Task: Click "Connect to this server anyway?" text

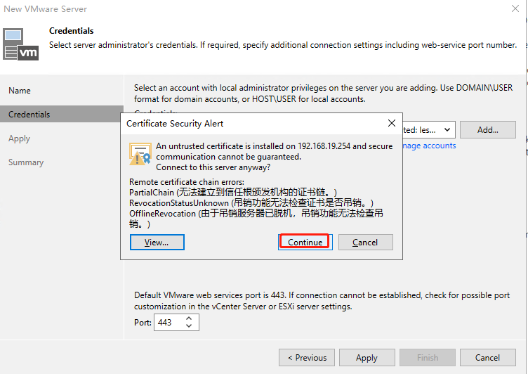Action: [x=213, y=167]
